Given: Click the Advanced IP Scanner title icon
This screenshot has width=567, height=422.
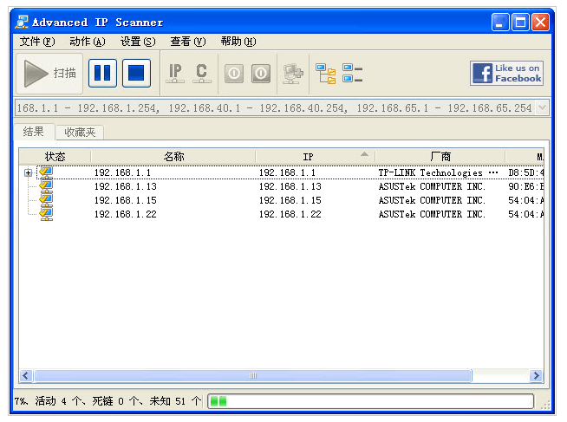Looking at the screenshot, I should (x=22, y=22).
